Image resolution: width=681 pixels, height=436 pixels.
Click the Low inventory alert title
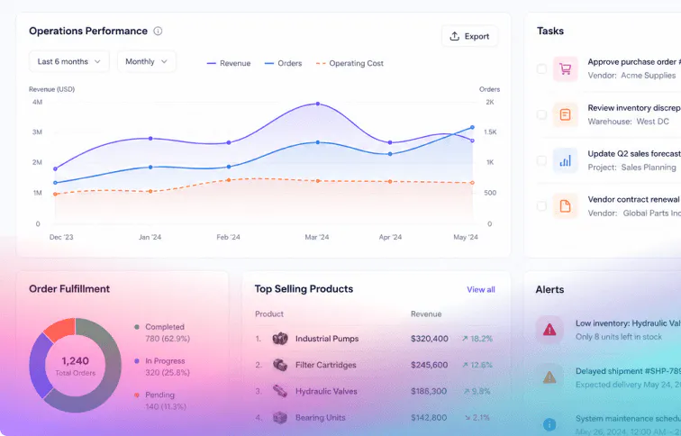[x=628, y=323]
